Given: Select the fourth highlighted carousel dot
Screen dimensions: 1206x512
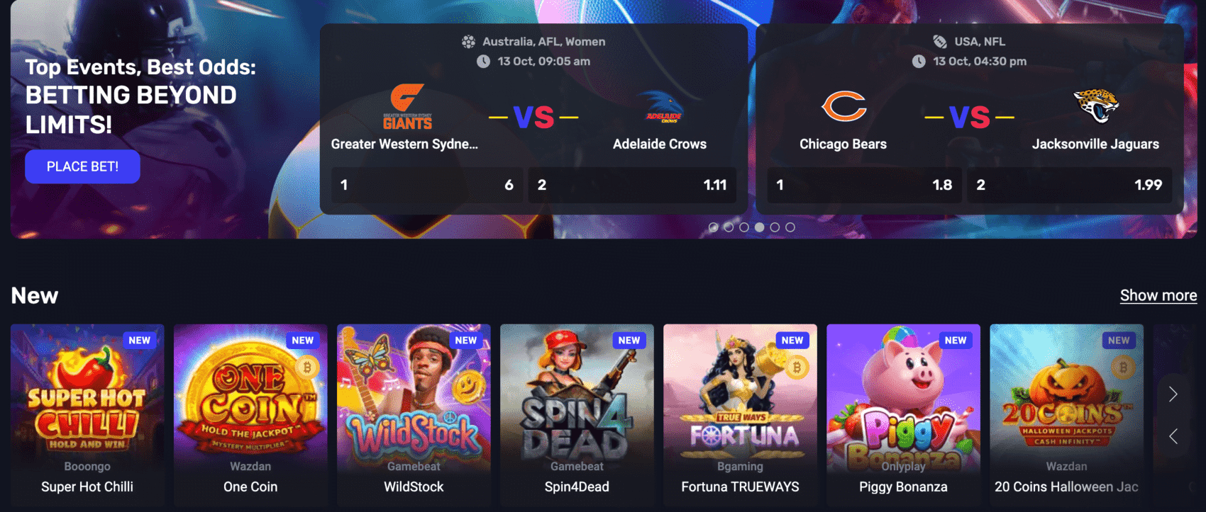Looking at the screenshot, I should coord(759,227).
